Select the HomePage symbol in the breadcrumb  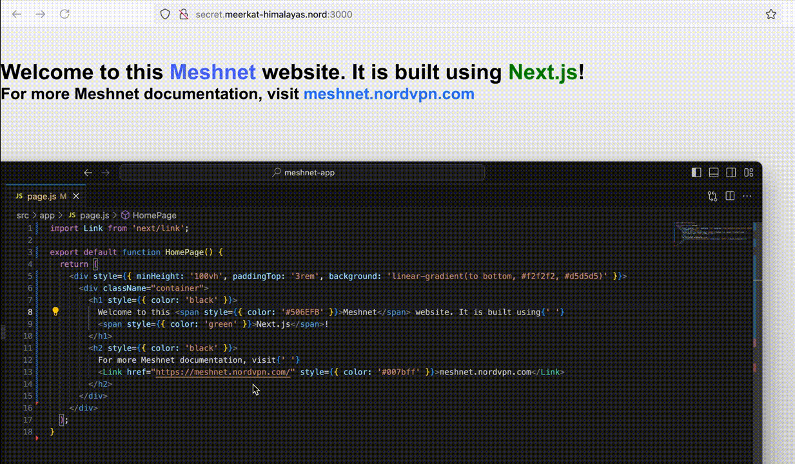click(x=154, y=215)
